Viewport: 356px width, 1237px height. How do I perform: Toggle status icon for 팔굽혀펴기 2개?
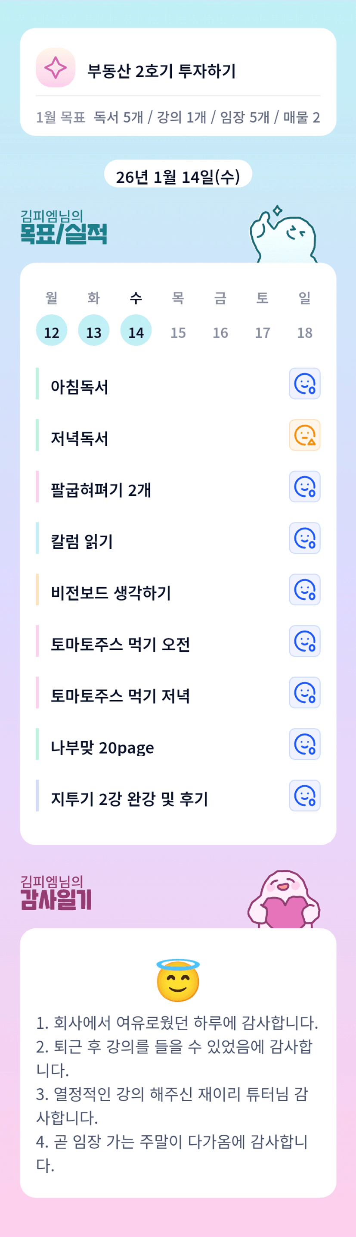[304, 486]
